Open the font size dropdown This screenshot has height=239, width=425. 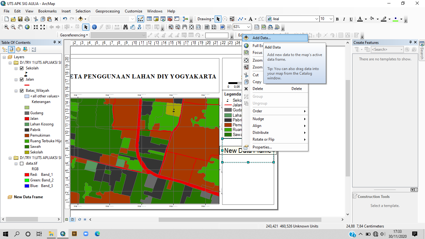point(331,19)
